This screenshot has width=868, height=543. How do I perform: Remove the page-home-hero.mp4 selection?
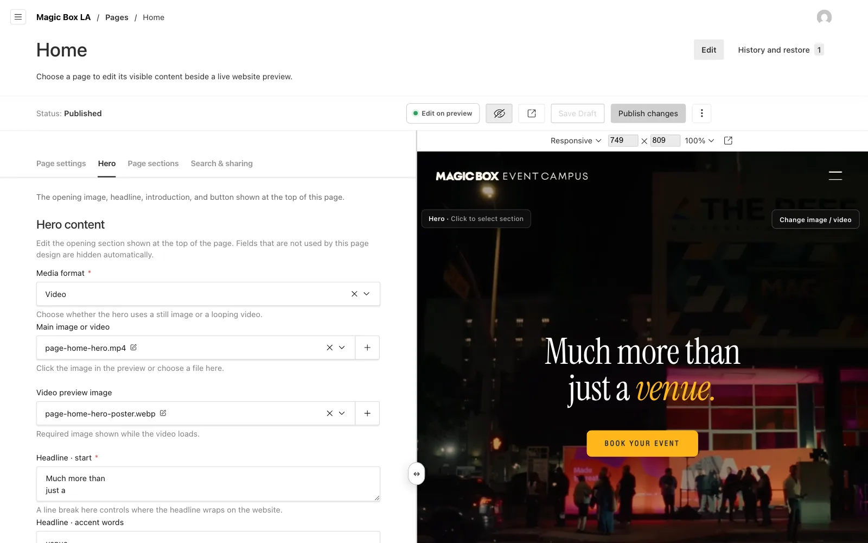(329, 348)
